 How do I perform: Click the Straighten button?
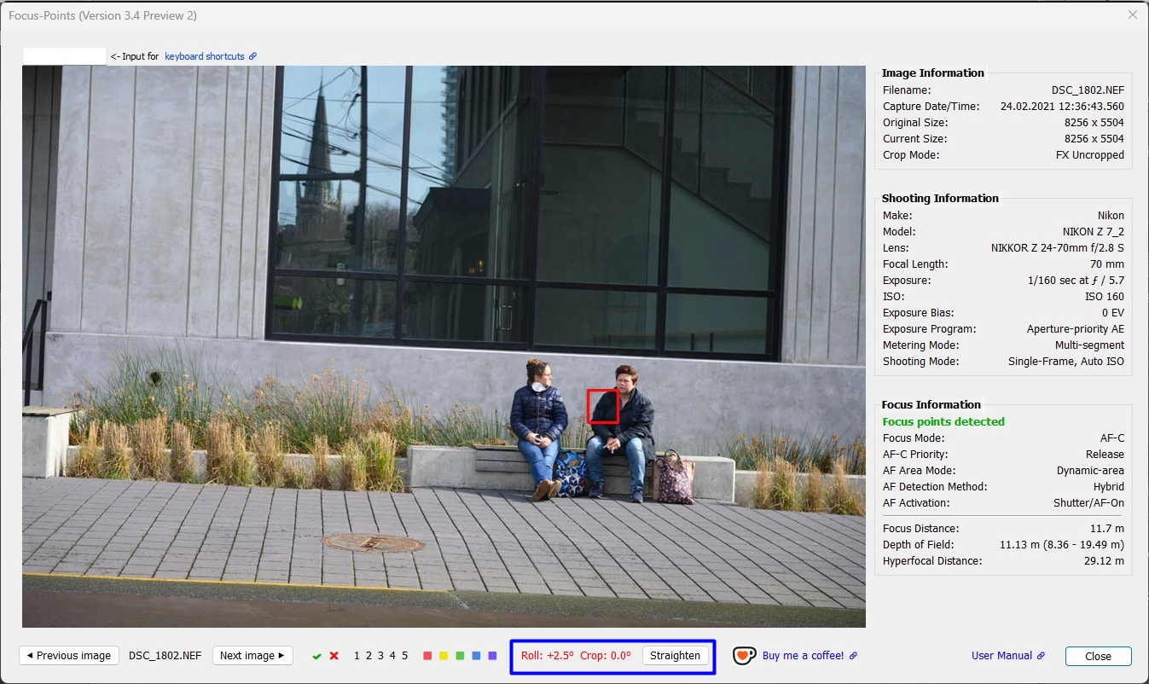(675, 656)
